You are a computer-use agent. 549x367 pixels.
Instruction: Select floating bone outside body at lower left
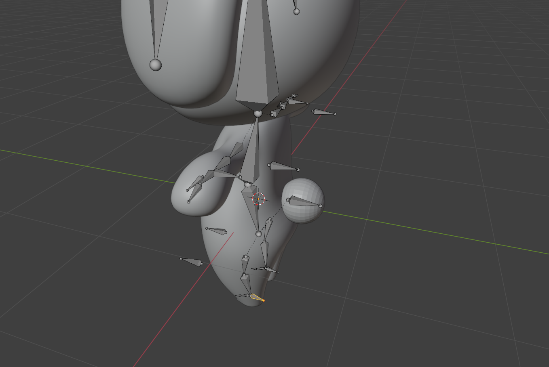tap(191, 262)
